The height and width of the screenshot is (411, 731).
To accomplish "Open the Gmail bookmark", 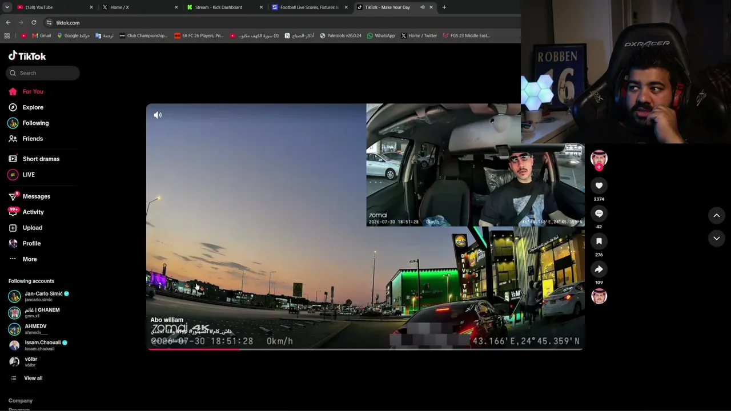I will [42, 35].
